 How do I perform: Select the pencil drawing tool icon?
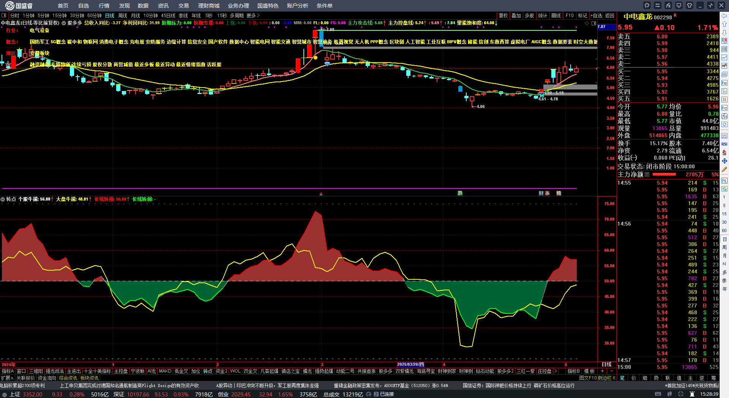[724, 169]
